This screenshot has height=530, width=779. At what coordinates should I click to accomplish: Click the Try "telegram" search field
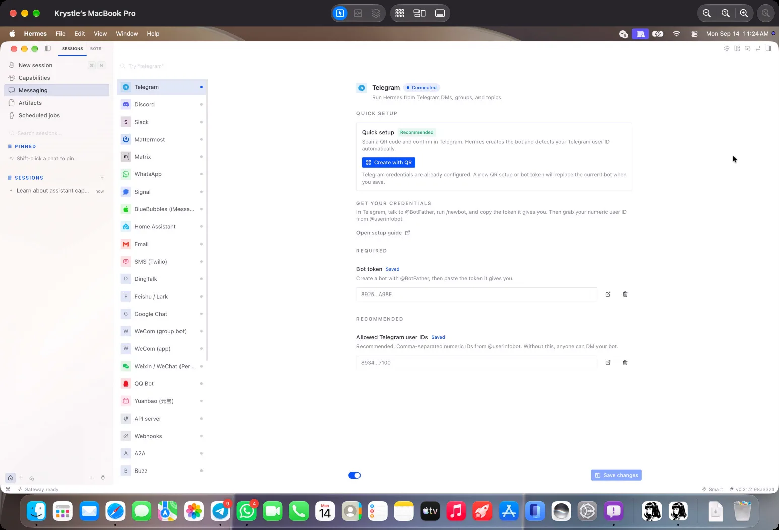pos(162,66)
